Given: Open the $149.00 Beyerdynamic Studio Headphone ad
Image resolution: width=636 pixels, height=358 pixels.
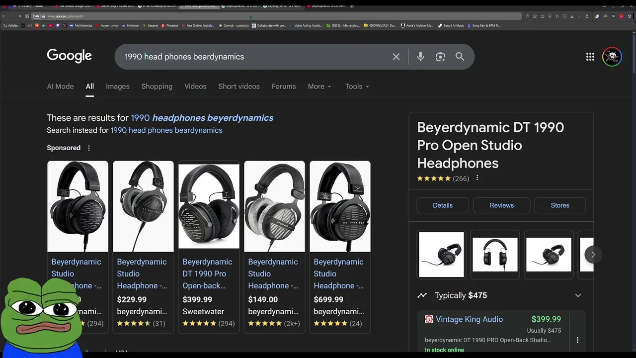Looking at the screenshot, I should pyautogui.click(x=274, y=247).
